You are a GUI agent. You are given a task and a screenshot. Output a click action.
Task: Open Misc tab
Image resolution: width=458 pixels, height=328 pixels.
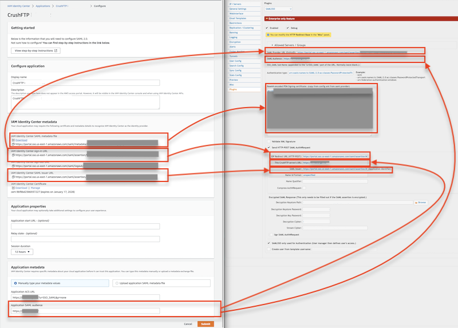point(244,85)
